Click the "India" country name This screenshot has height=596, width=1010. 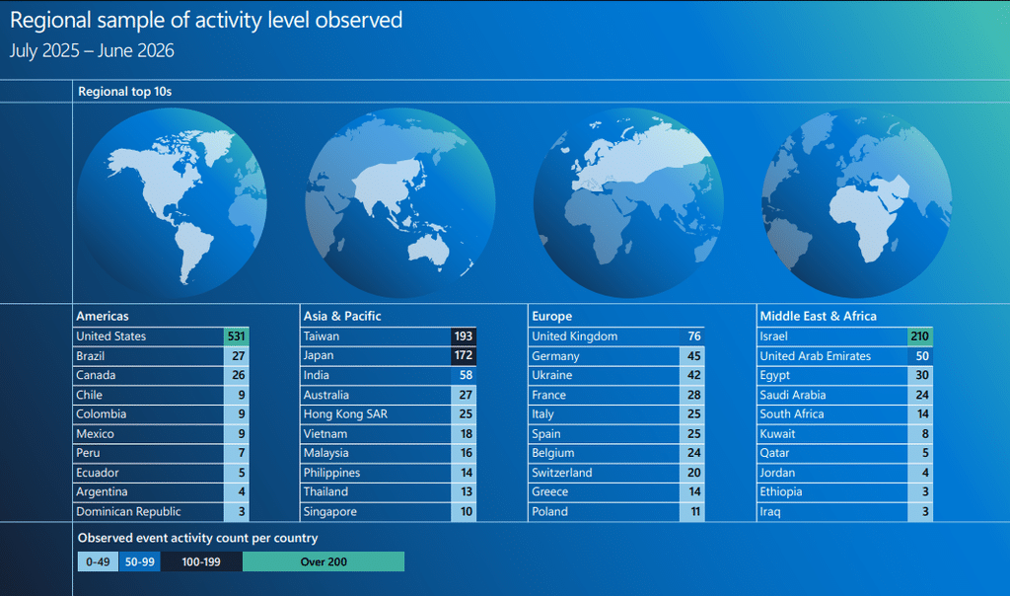pyautogui.click(x=317, y=375)
